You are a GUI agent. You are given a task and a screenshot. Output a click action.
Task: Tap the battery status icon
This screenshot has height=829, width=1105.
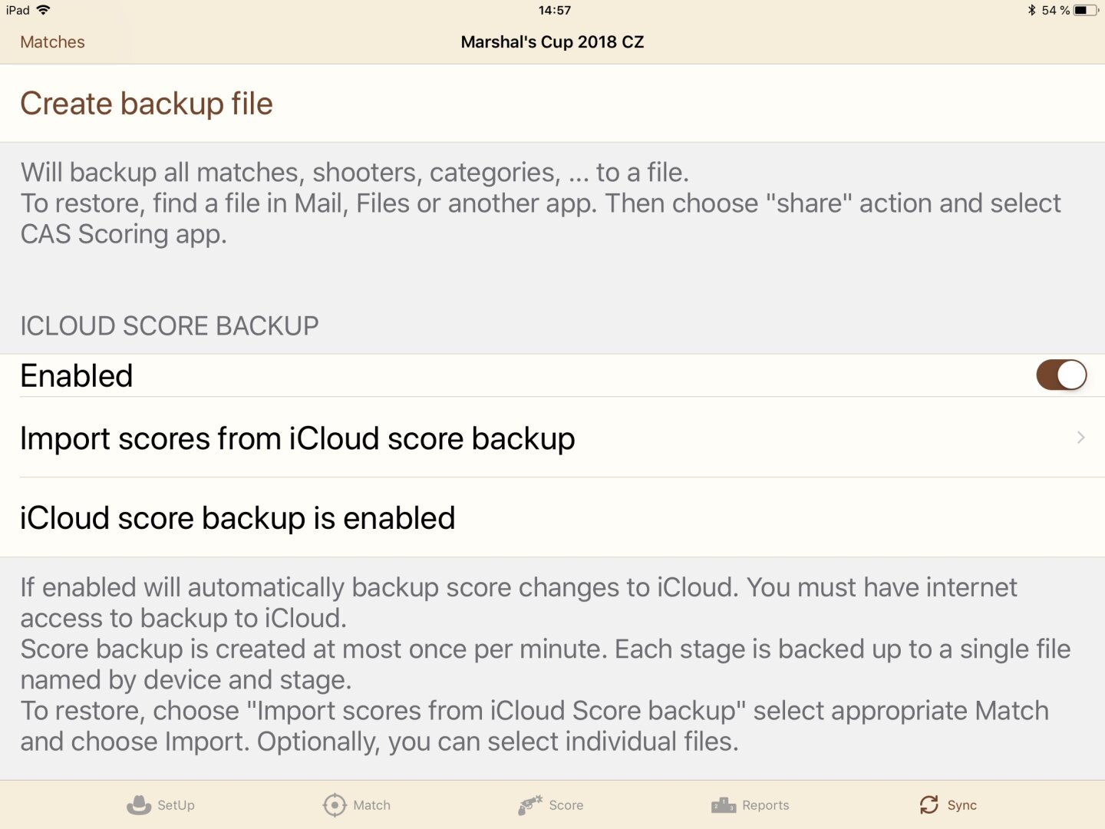point(1086,10)
